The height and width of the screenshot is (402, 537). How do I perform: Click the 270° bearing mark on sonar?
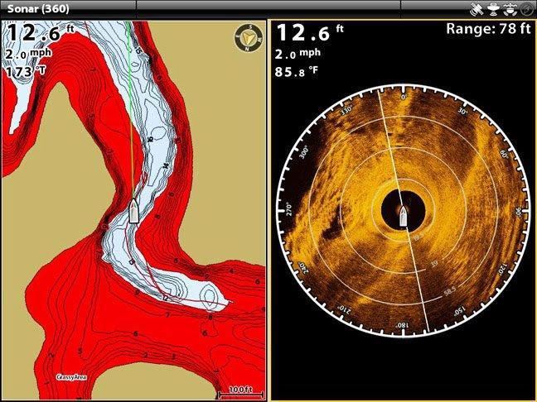[291, 207]
